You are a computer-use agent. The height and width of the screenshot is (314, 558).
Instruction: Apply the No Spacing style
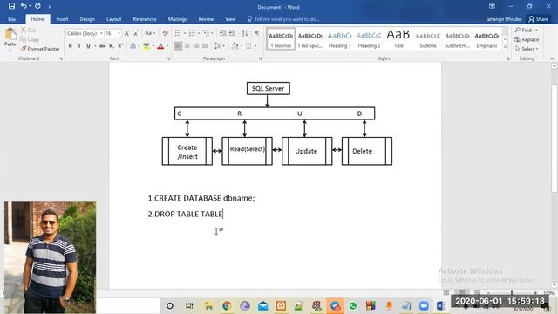coord(310,39)
